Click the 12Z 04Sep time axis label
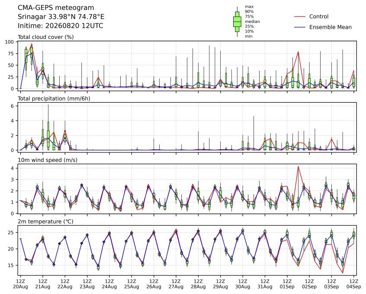This screenshot has height=294, width=366. coord(354,284)
